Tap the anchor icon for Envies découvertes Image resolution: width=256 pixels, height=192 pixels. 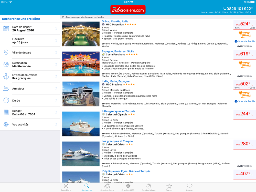6,76
